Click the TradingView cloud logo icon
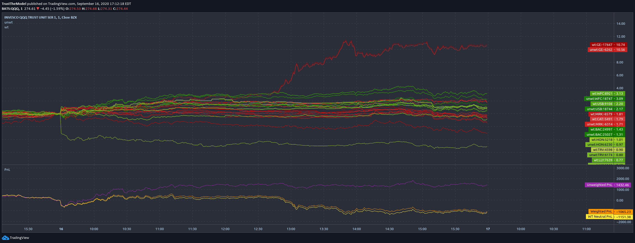This screenshot has width=635, height=243. (5, 238)
